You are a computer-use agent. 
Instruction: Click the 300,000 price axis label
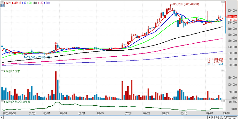[x=232, y=10]
